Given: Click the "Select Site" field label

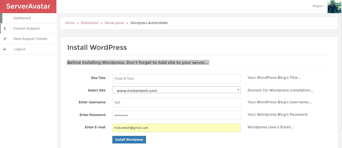Looking at the screenshot, I should coord(97,90).
